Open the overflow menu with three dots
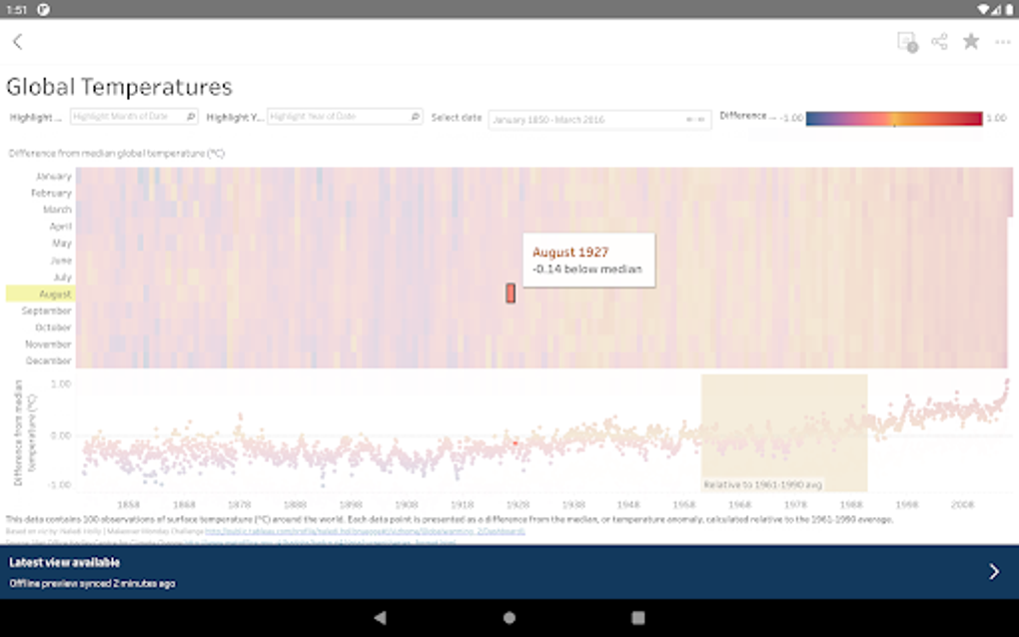The height and width of the screenshot is (637, 1019). [x=1003, y=42]
